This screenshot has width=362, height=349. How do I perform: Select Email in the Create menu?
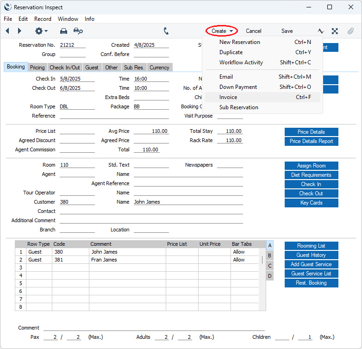262,77
